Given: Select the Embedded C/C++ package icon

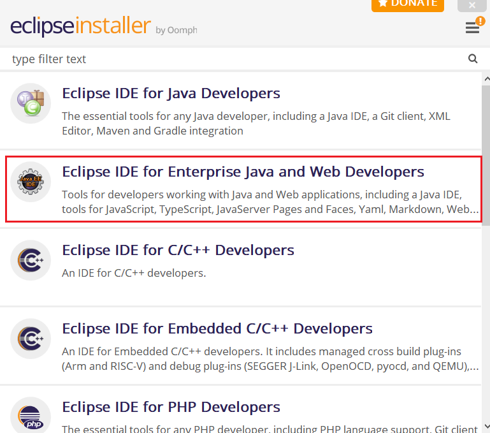Looking at the screenshot, I should tap(31, 339).
